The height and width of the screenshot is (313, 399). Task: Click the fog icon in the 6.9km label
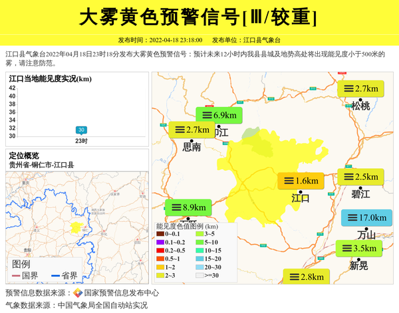click(x=206, y=115)
